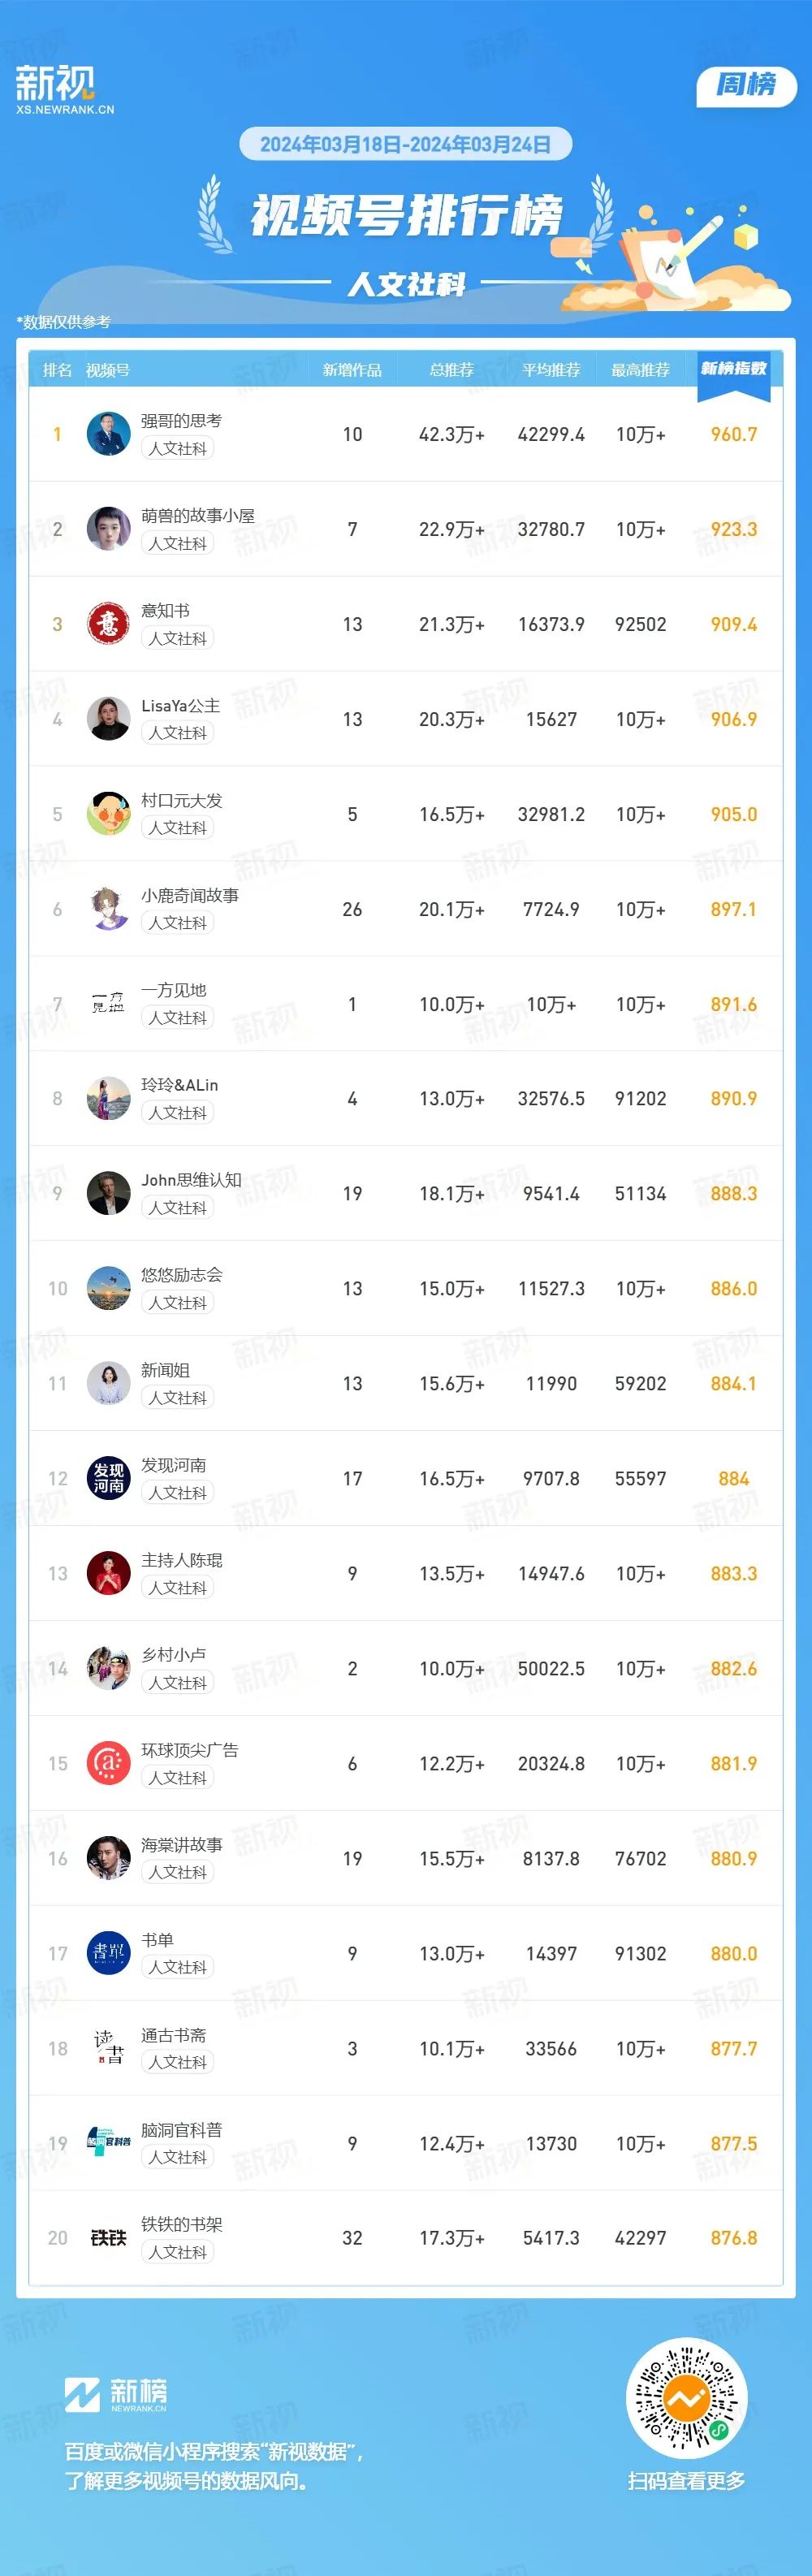The image size is (812, 2576).
Task: Click the 环球顶尖广告 red logo icon
Action: [108, 1763]
